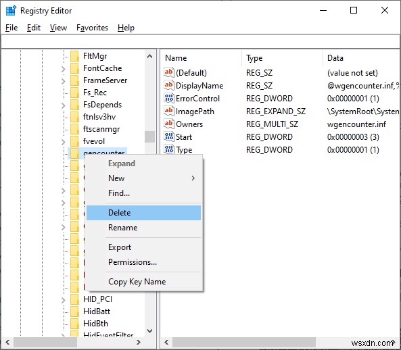Select the Start DWORD value icon

[x=169, y=136]
